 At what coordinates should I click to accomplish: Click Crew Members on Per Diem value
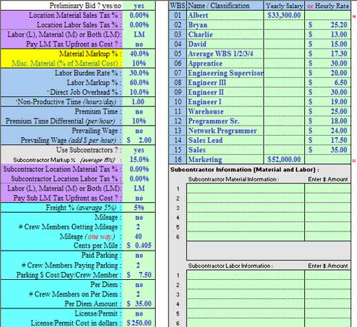point(139,294)
